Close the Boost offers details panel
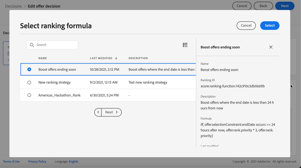Screen dimensions: 301x168 (x=271, y=47)
